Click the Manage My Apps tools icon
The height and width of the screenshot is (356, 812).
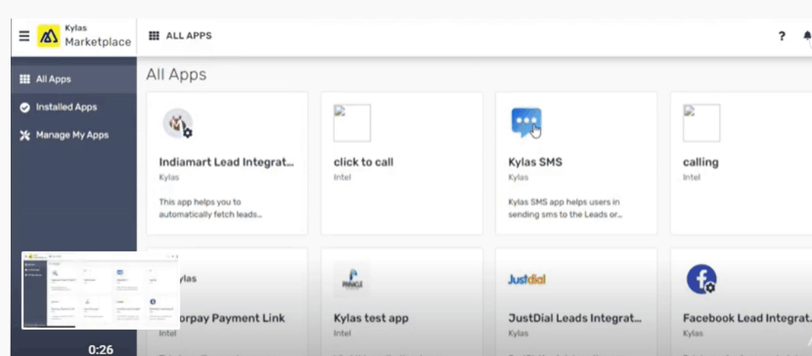24,135
